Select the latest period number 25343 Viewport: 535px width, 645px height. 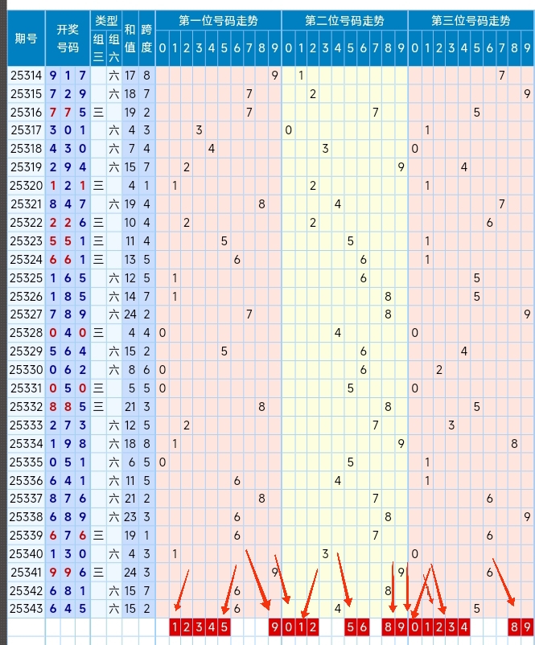[x=27, y=608]
